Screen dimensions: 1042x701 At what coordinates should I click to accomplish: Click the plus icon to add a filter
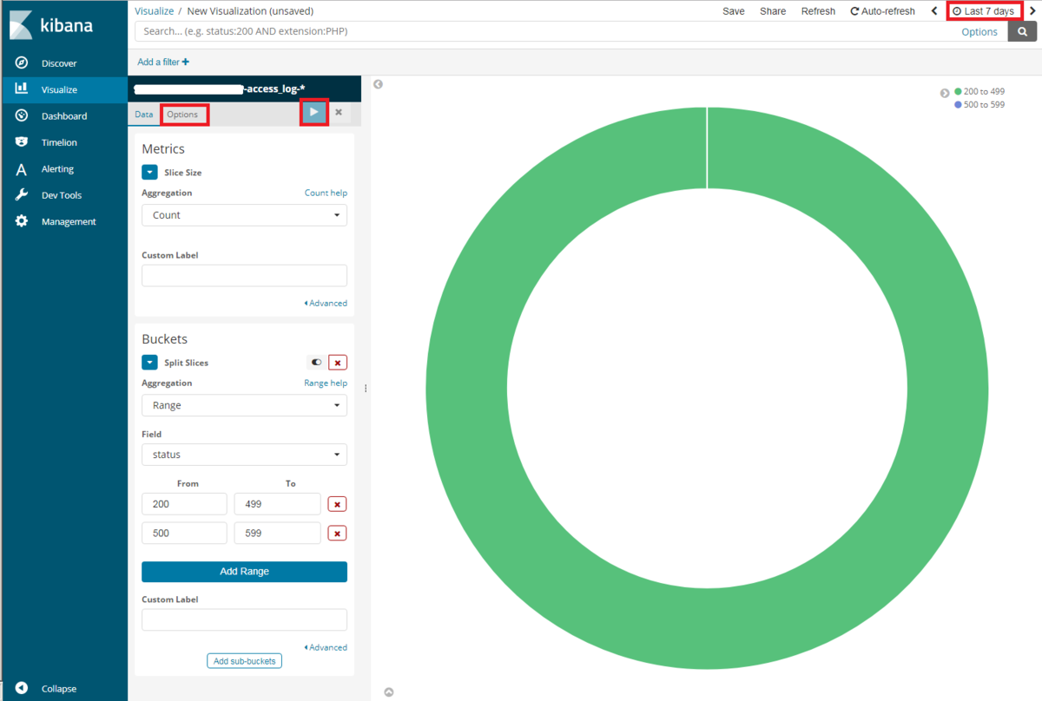tap(186, 62)
